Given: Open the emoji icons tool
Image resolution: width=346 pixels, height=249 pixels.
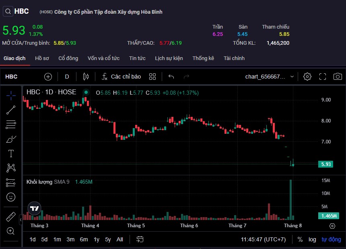Looking at the screenshot, I should 11,197.
